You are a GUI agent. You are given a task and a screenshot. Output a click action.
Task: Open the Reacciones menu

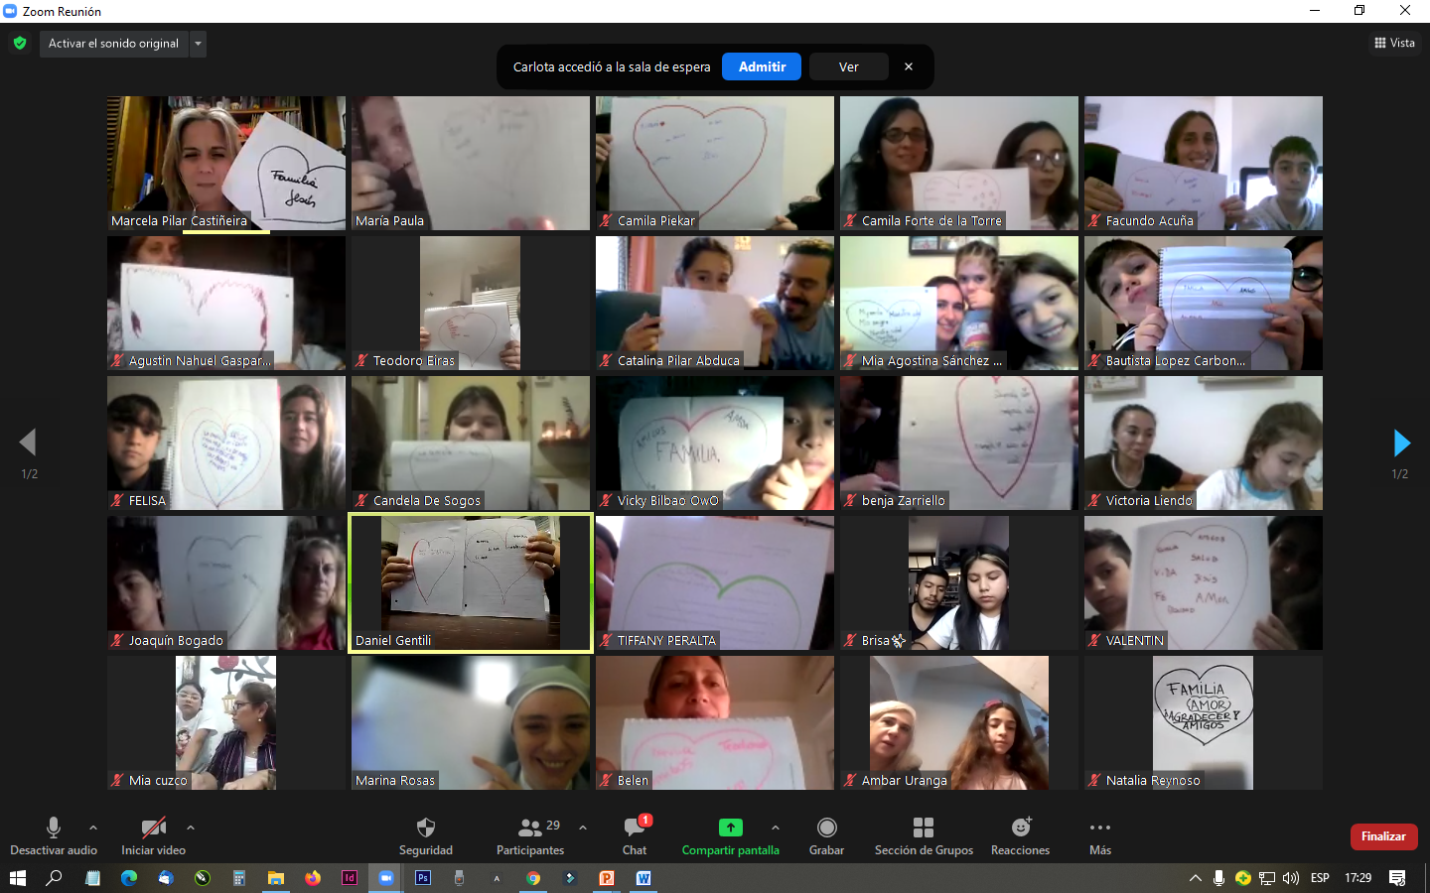point(1021,835)
